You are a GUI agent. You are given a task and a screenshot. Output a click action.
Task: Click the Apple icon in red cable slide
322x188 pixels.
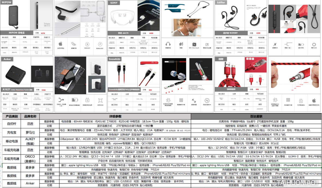(x=314, y=101)
